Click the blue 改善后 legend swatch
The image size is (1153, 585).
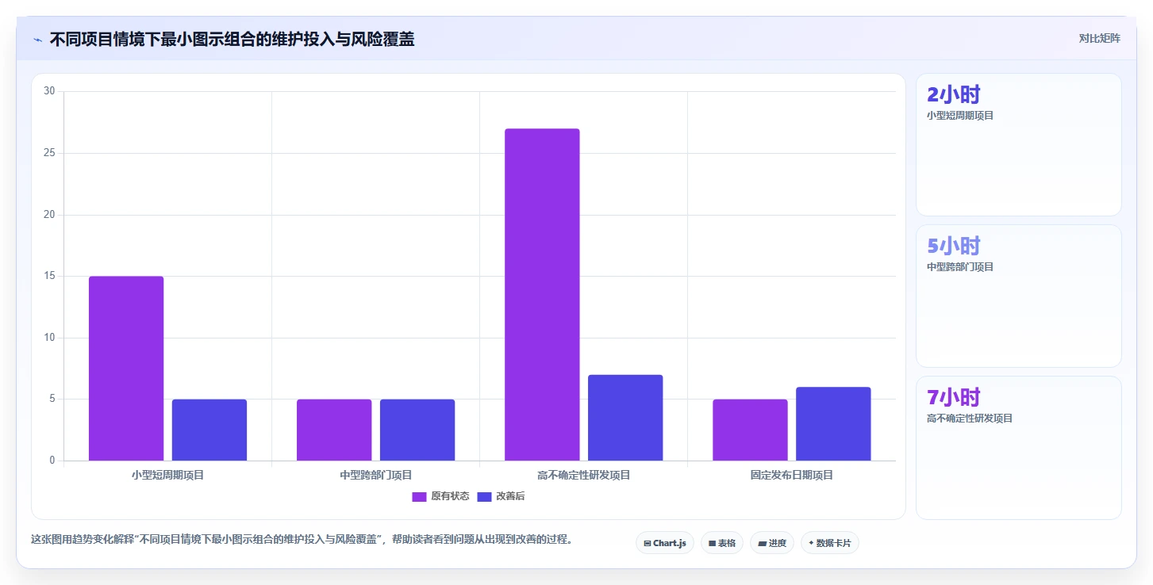point(484,497)
